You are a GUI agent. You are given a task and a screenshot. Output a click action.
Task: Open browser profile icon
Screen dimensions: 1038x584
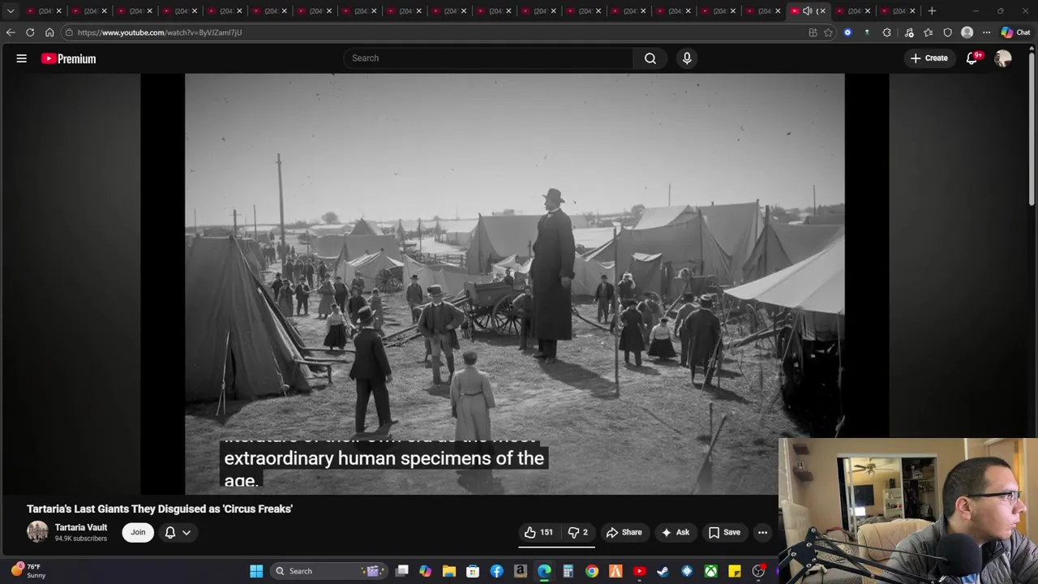pyautogui.click(x=967, y=32)
